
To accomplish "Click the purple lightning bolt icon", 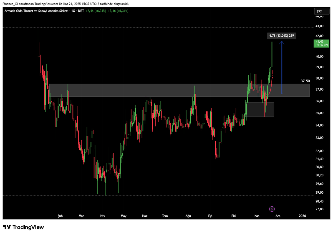I will (272, 209).
